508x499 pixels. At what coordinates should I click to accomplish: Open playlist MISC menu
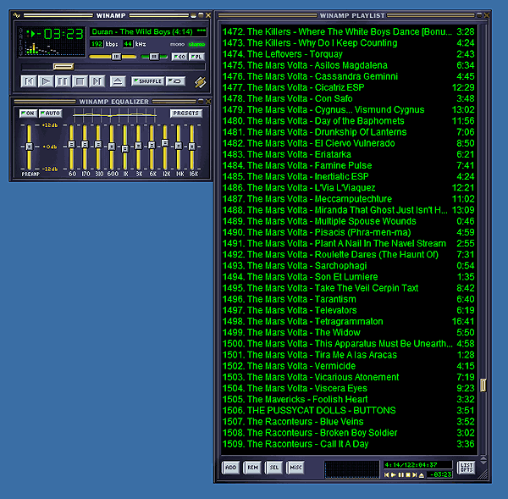(x=295, y=467)
